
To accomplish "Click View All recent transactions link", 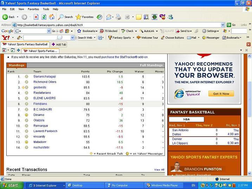I will [159, 170].
